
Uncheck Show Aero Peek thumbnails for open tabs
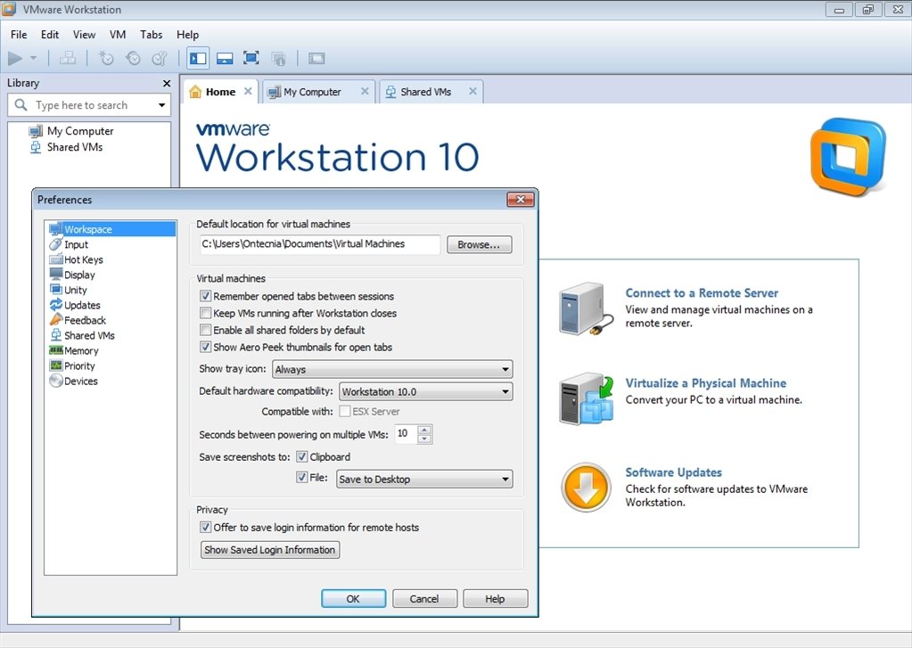(x=205, y=347)
